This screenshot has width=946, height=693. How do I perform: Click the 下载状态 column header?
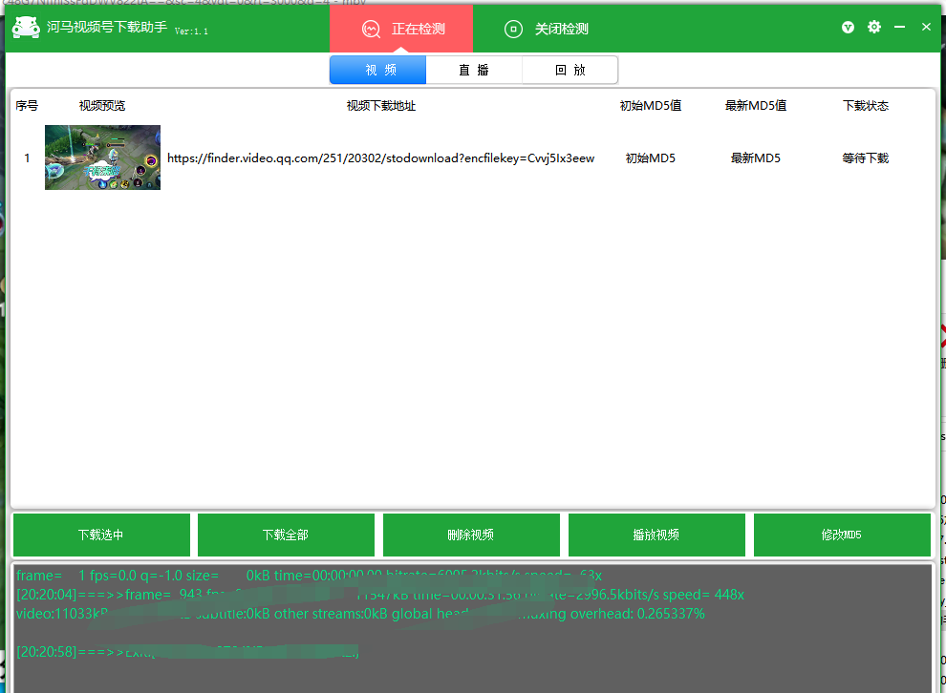865,106
